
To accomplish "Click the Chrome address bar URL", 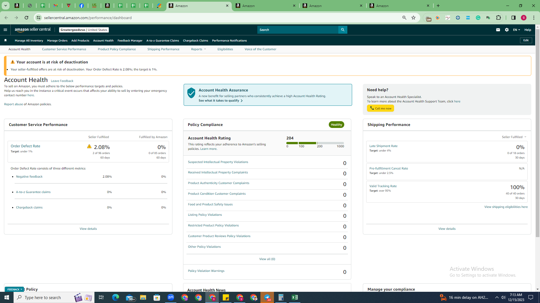I will tap(88, 18).
